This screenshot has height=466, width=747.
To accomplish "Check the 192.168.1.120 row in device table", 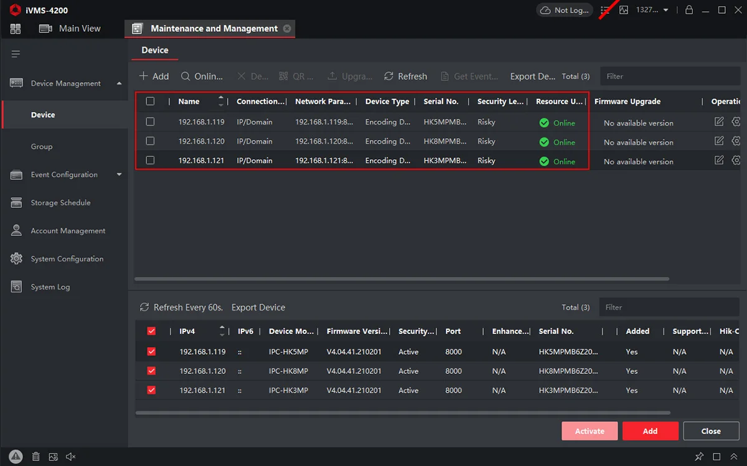I will [x=150, y=141].
